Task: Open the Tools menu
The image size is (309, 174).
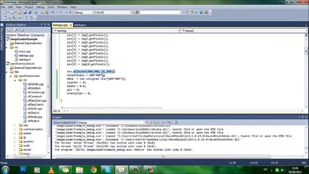Action: (x=51, y=7)
